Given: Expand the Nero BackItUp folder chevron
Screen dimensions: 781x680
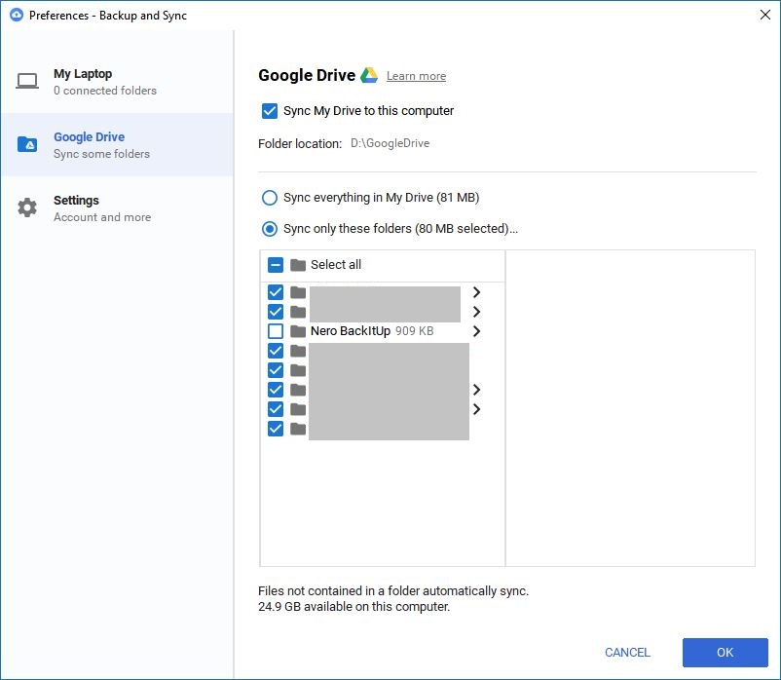Looking at the screenshot, I should [476, 331].
